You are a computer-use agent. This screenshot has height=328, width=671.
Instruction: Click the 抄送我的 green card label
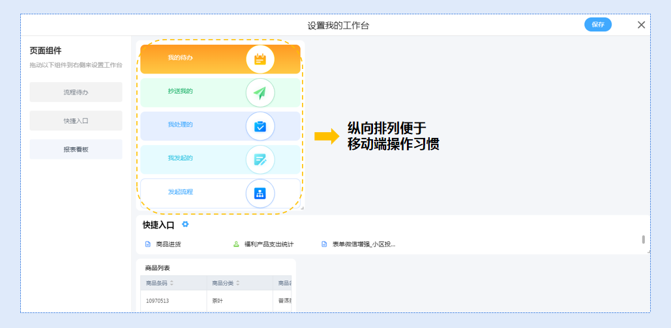(180, 91)
